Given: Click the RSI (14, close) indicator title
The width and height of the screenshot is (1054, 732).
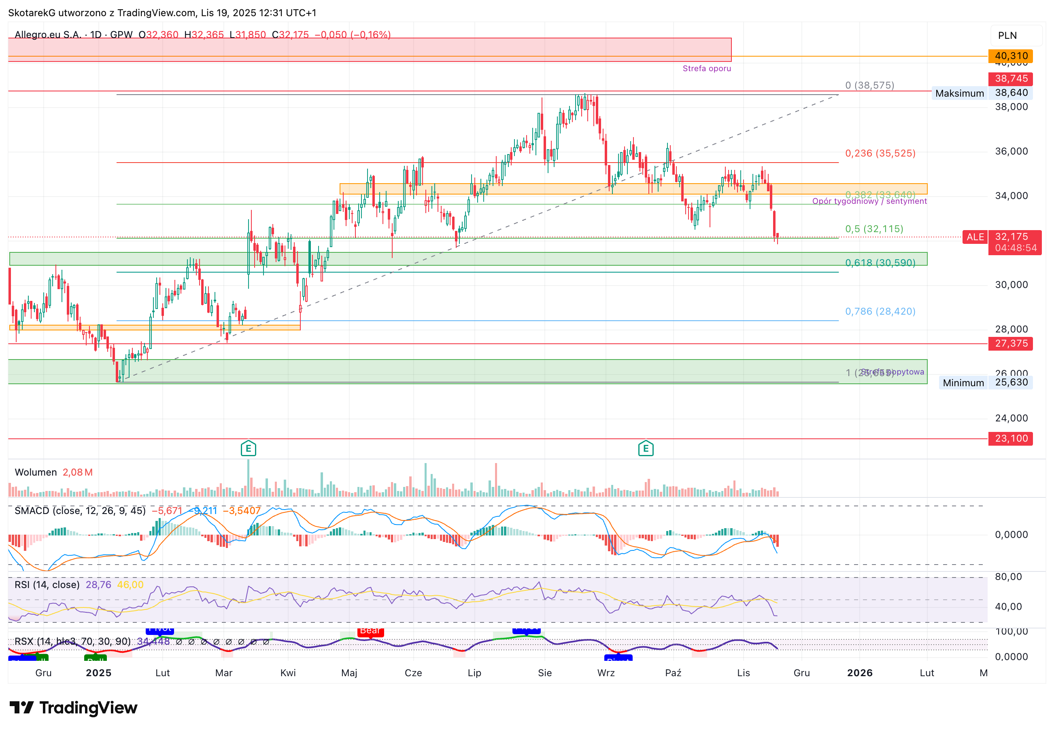Looking at the screenshot, I should 47,584.
